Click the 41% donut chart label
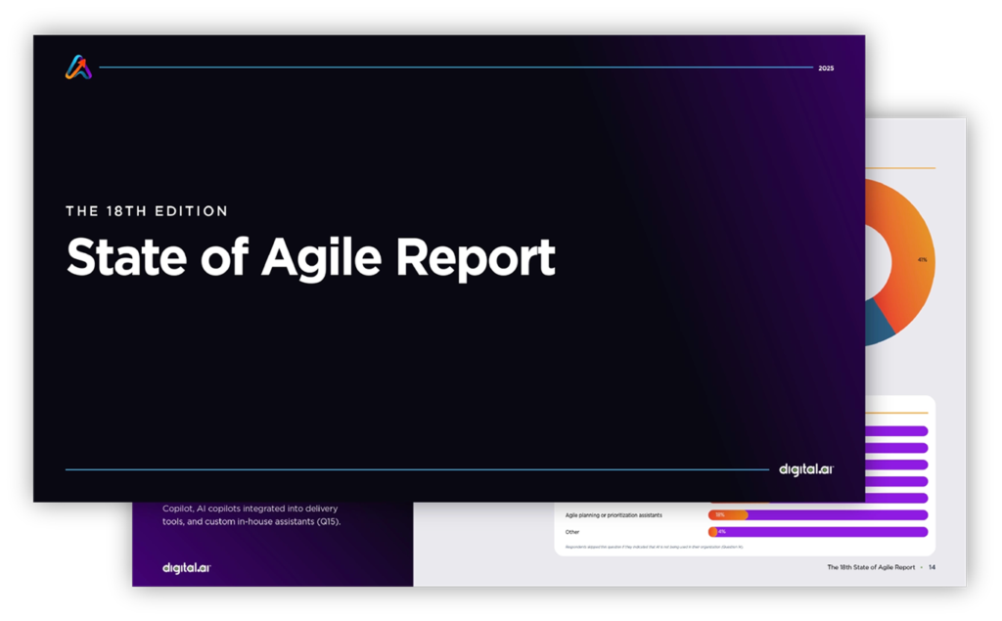1002x621 pixels. click(922, 260)
